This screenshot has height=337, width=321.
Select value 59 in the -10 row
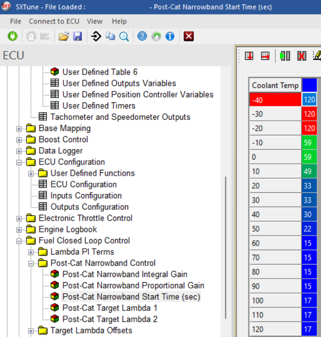coord(309,143)
